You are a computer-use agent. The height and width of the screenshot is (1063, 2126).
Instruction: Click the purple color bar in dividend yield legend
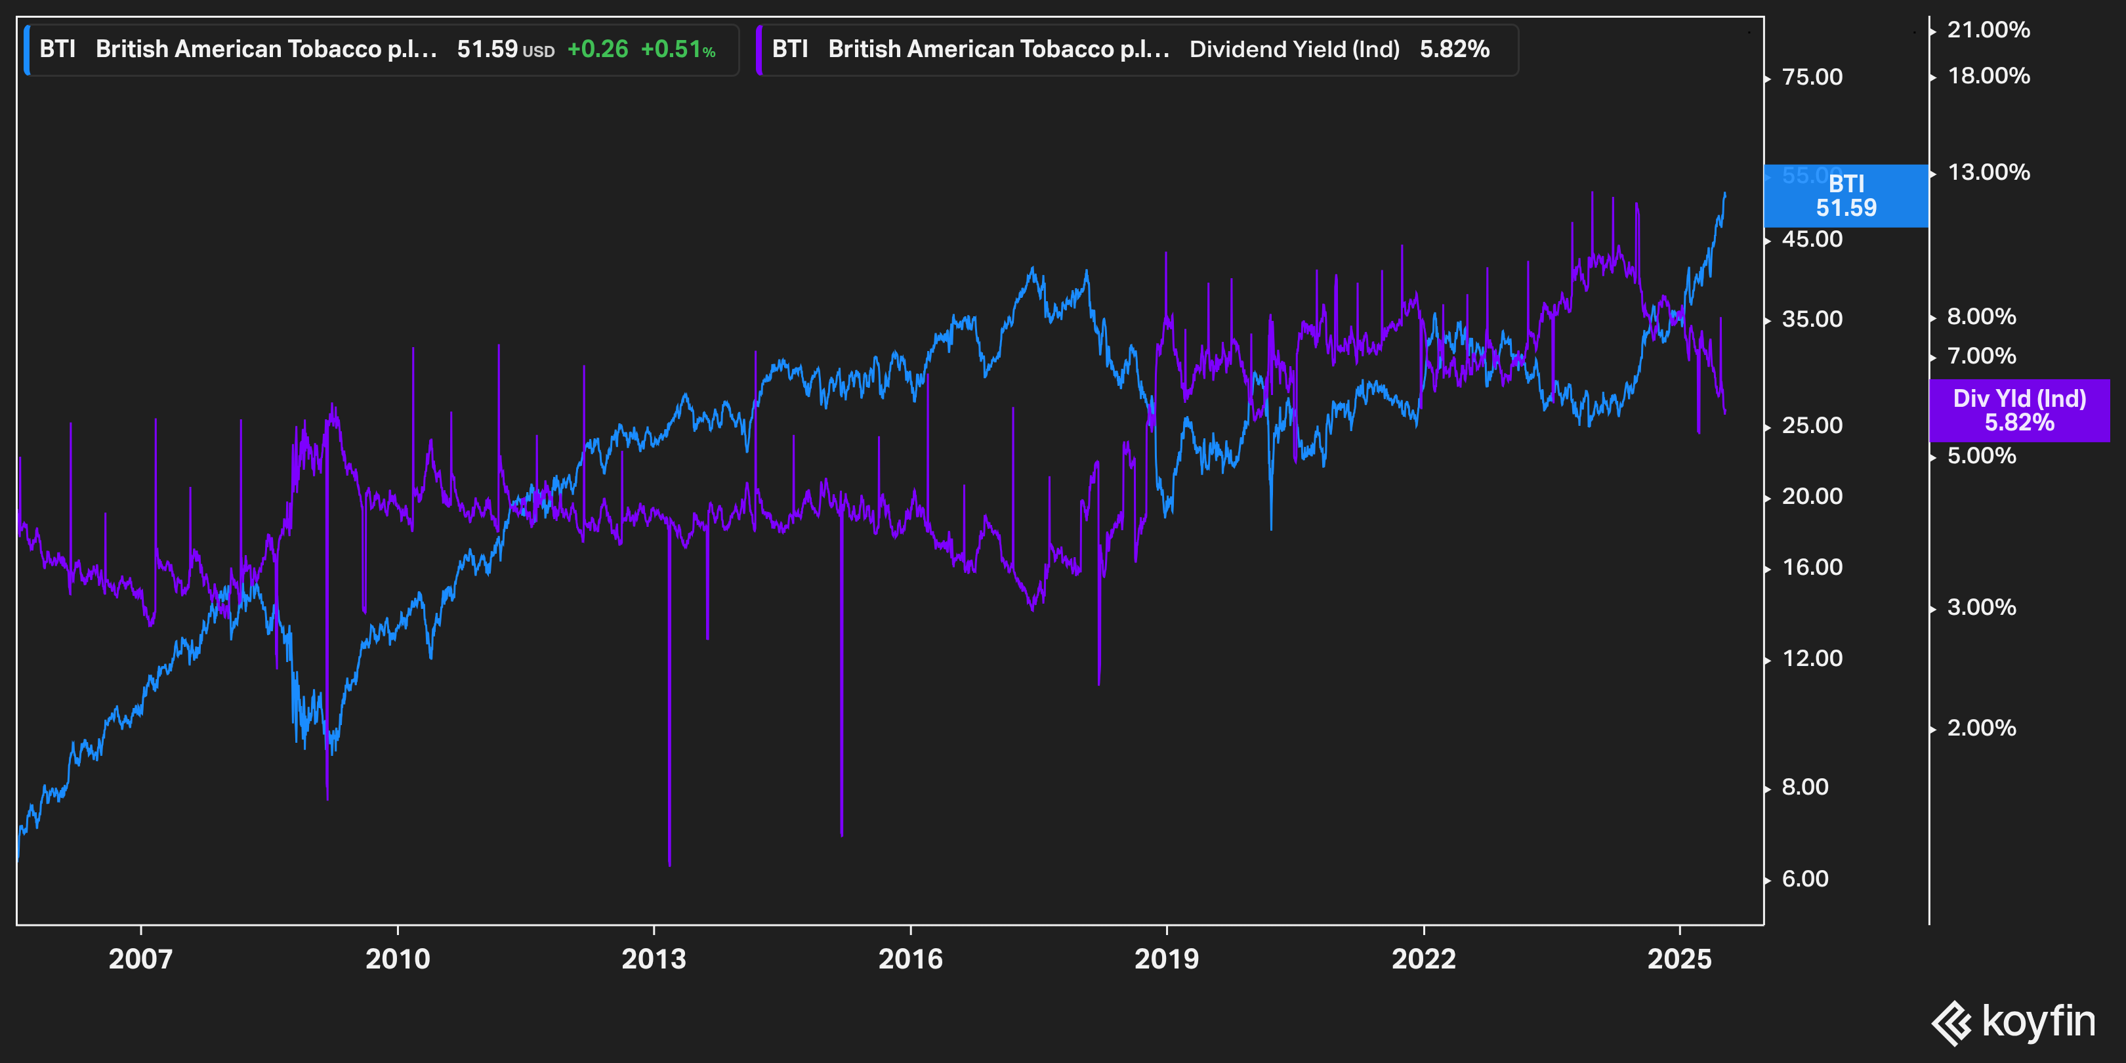pyautogui.click(x=759, y=49)
